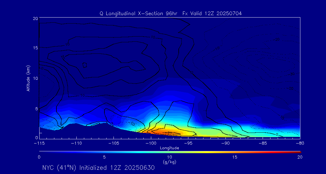Click the colorbar tick label "20"
The width and height of the screenshot is (326, 174).
tap(300, 157)
